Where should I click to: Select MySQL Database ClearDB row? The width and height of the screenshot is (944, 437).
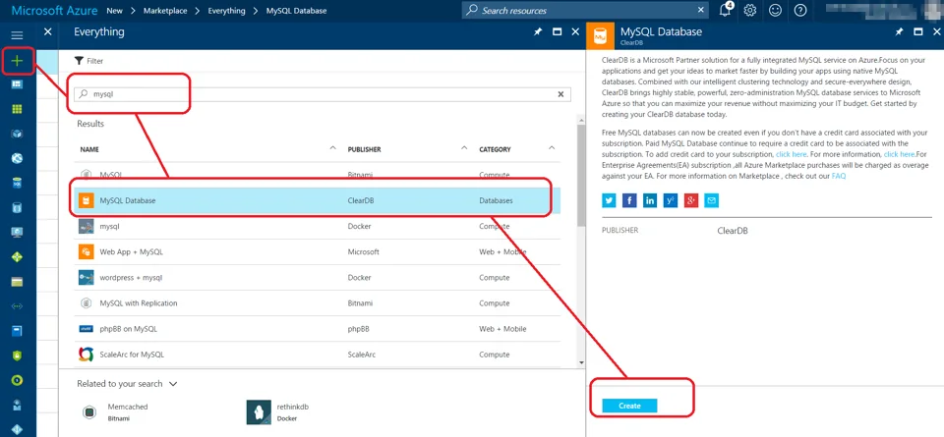click(319, 200)
